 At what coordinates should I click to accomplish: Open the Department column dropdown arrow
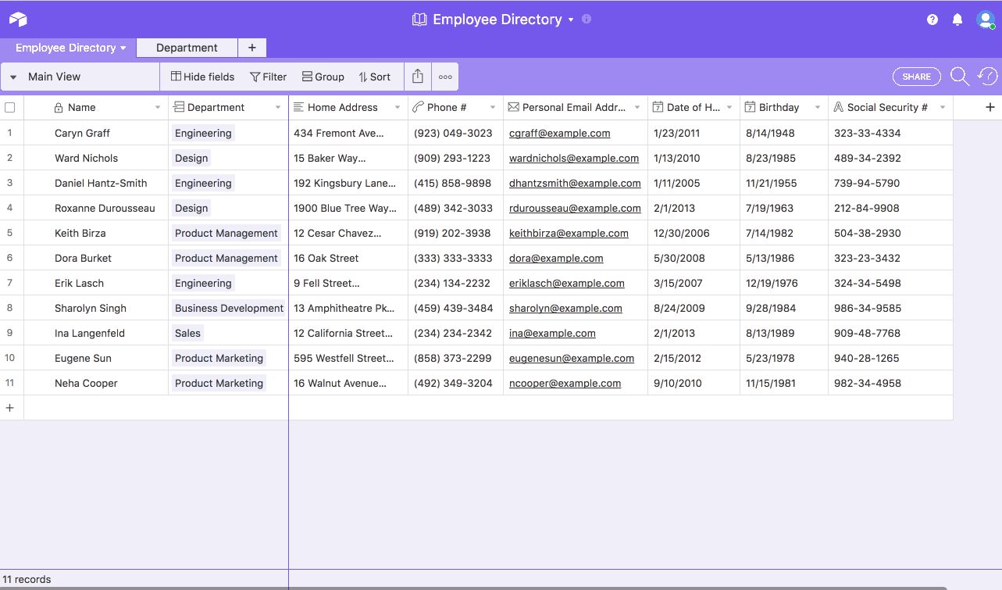[x=278, y=108]
